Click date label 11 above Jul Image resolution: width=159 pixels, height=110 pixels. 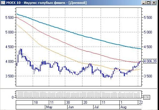click(103, 103)
